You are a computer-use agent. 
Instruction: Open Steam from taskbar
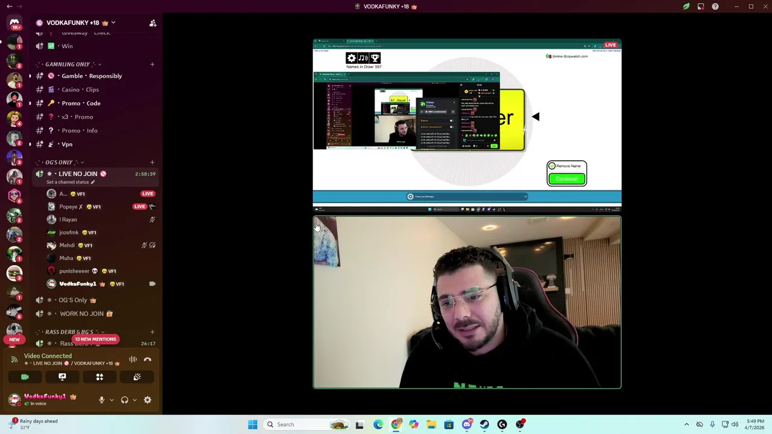484,424
